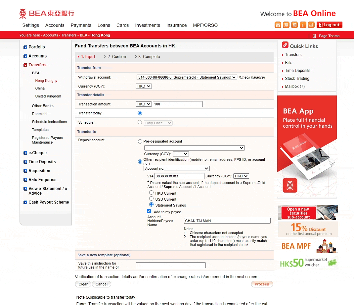Click the e-Cheque sidebar arrow icon
This screenshot has height=305, width=354.
pos(25,153)
